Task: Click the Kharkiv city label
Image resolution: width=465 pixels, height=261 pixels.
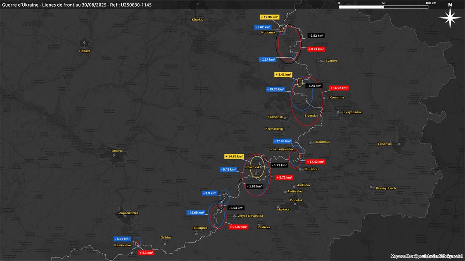Action: [198, 19]
